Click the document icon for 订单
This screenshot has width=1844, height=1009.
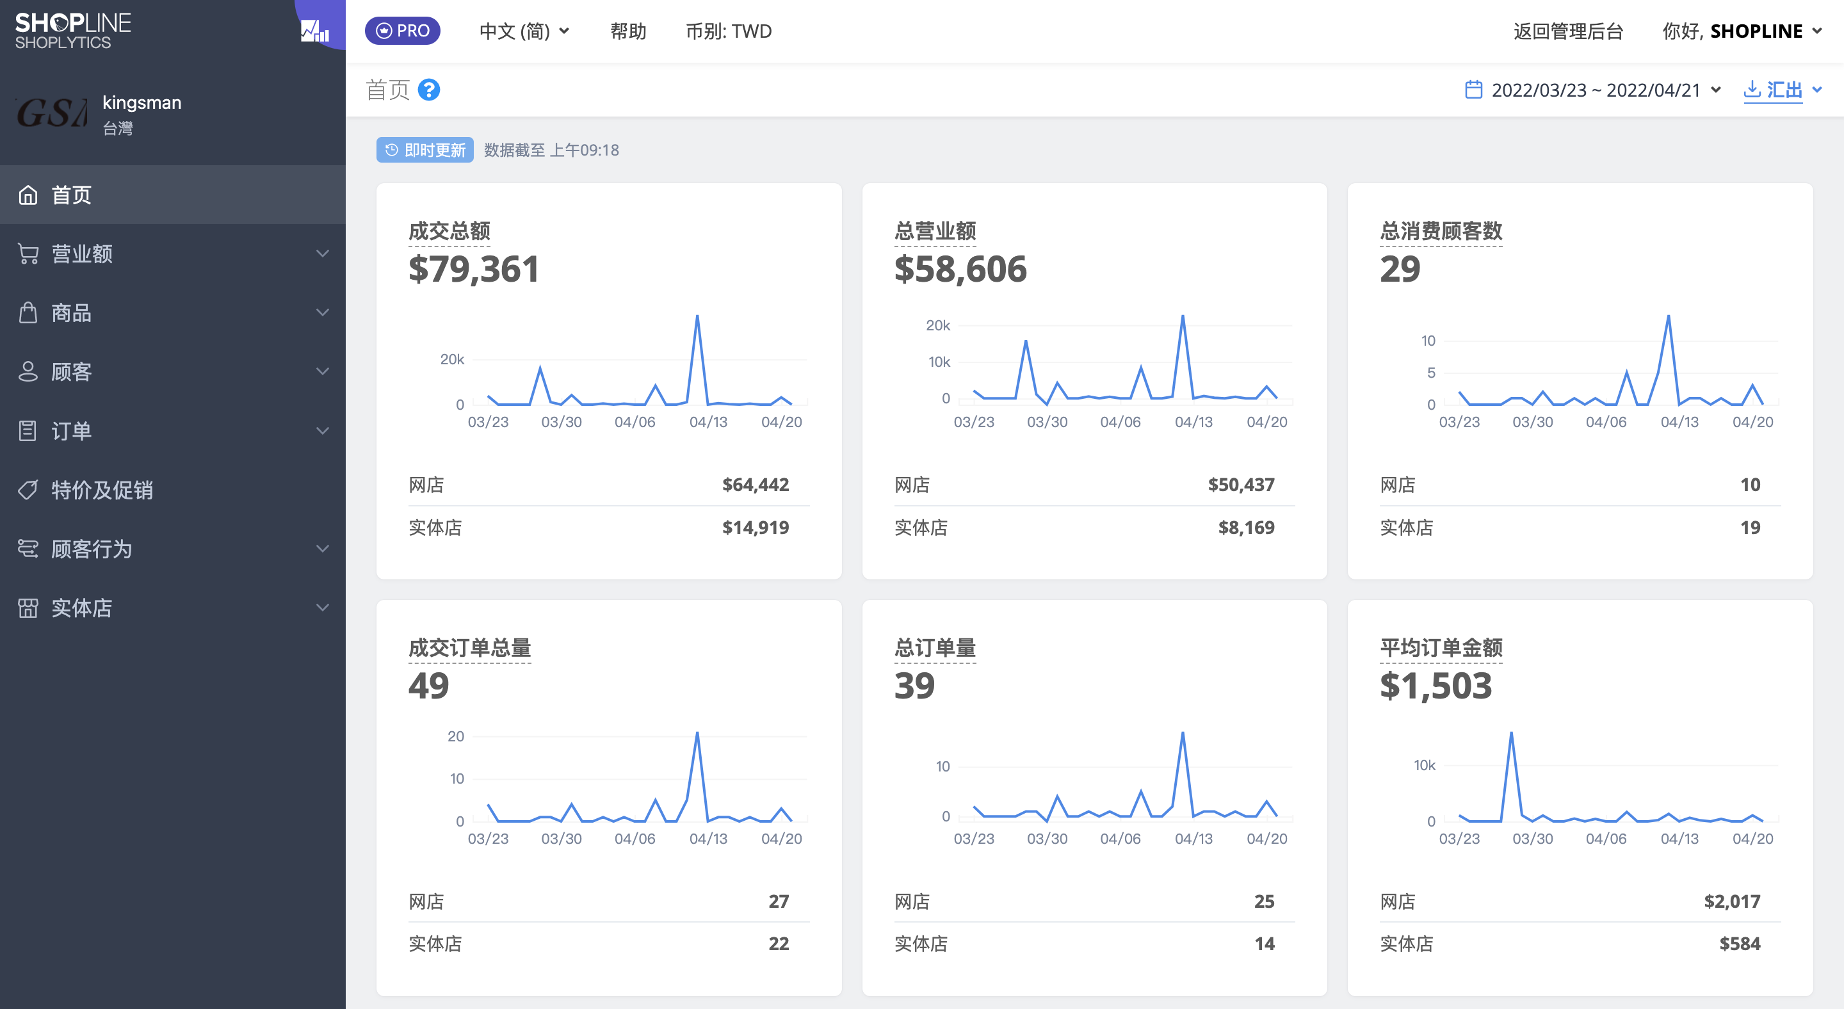(x=28, y=431)
